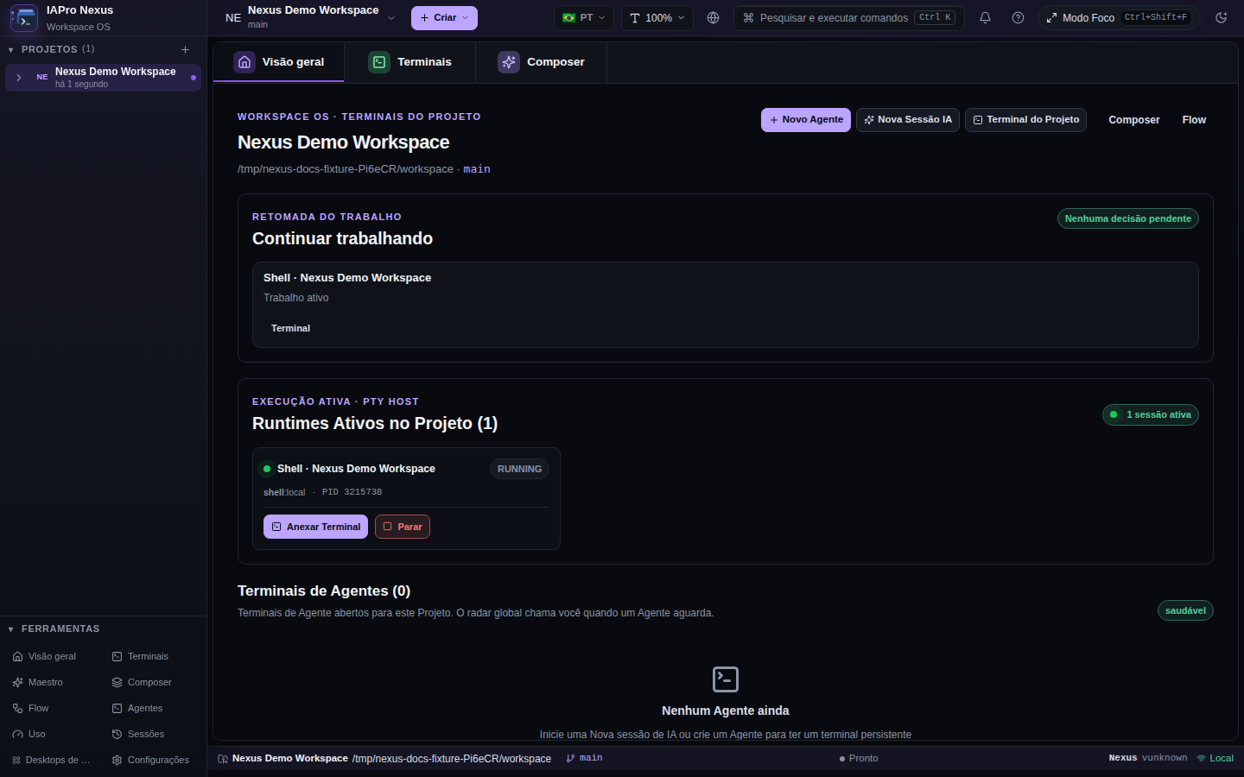Open Terminal do Projeto
The image size is (1244, 777).
[1026, 120]
